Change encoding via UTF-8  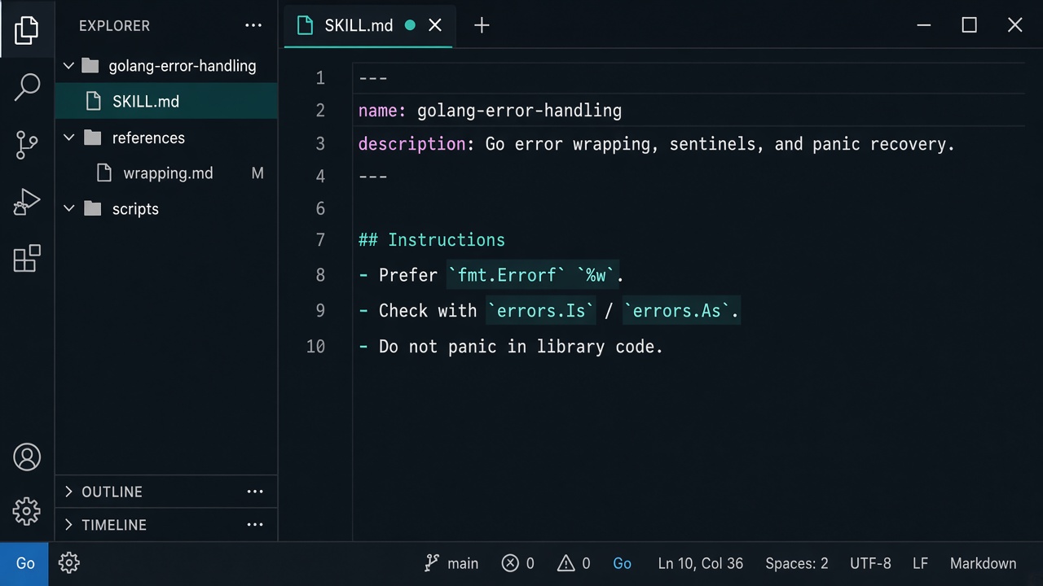coord(870,563)
